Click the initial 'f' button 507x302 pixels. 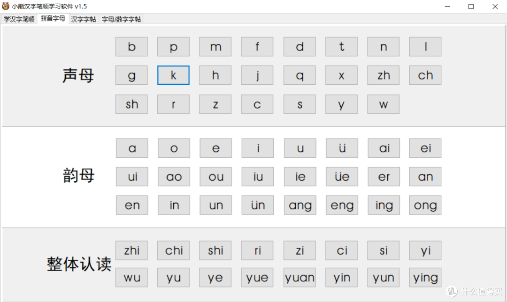(x=257, y=47)
